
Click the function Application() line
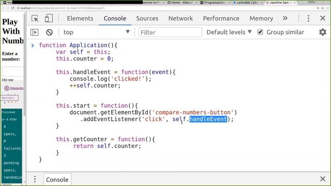(x=78, y=45)
